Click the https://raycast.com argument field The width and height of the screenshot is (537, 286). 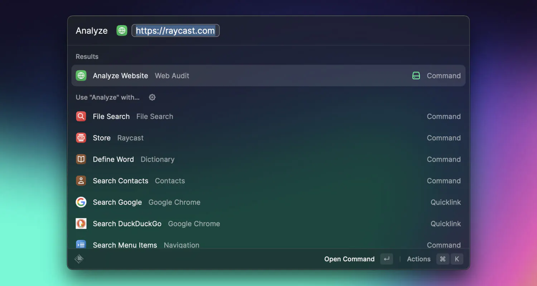point(175,30)
